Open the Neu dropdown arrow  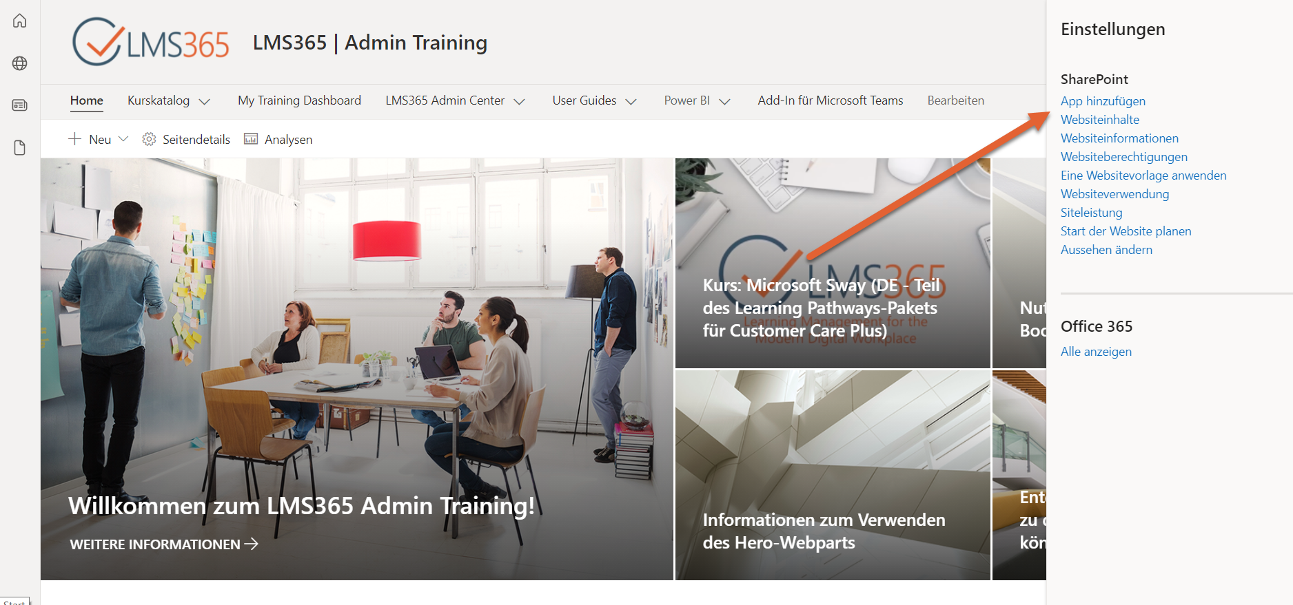click(x=123, y=139)
